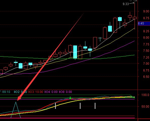
Task: Click the 100.0 indicator axis label
Action: click(145, 95)
